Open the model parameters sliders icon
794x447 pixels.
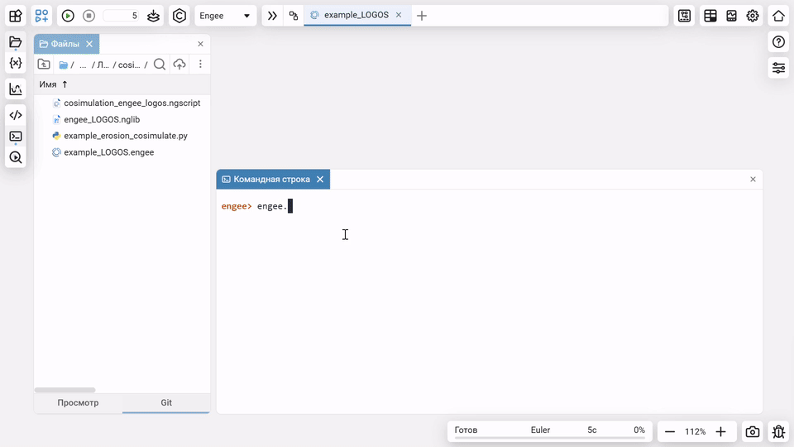click(x=778, y=67)
